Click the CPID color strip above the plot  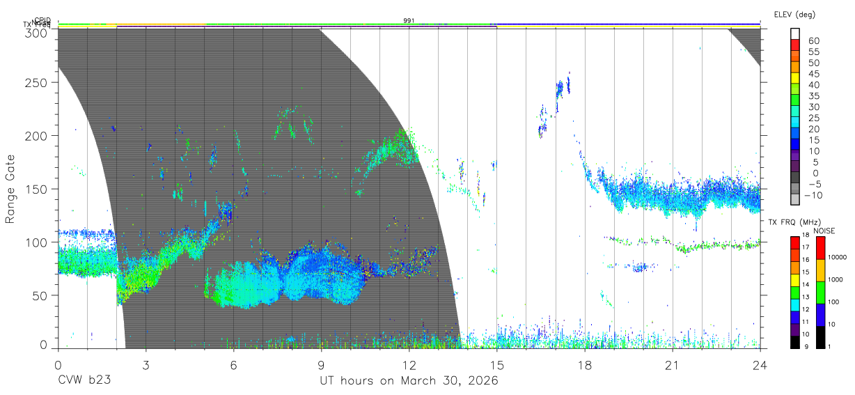point(409,24)
